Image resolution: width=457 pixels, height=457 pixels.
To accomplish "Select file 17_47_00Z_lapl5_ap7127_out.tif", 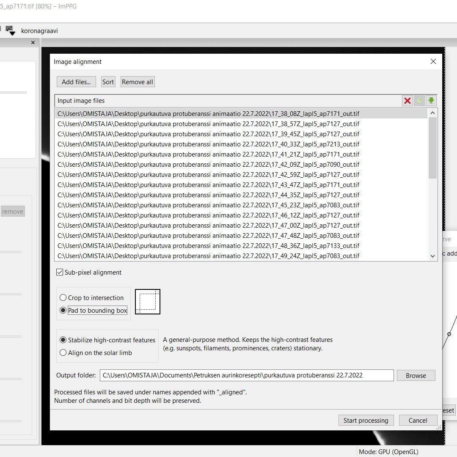I will (241, 226).
